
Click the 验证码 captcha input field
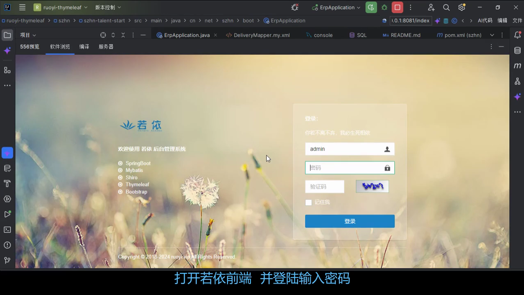(x=325, y=186)
